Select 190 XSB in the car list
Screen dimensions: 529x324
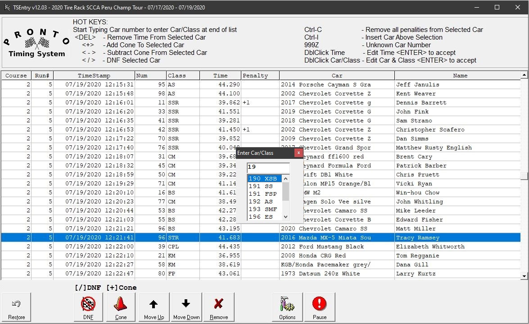click(x=265, y=178)
